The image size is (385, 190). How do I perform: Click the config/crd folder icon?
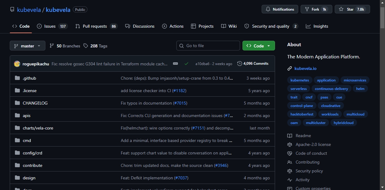[17, 153]
